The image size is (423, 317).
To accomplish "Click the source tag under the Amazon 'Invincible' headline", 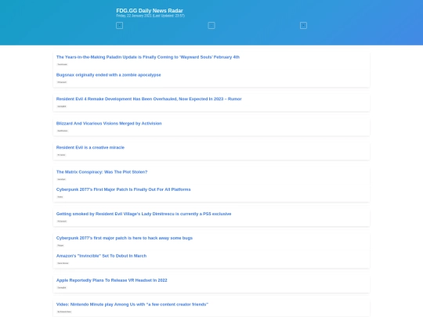I will coord(63,263).
